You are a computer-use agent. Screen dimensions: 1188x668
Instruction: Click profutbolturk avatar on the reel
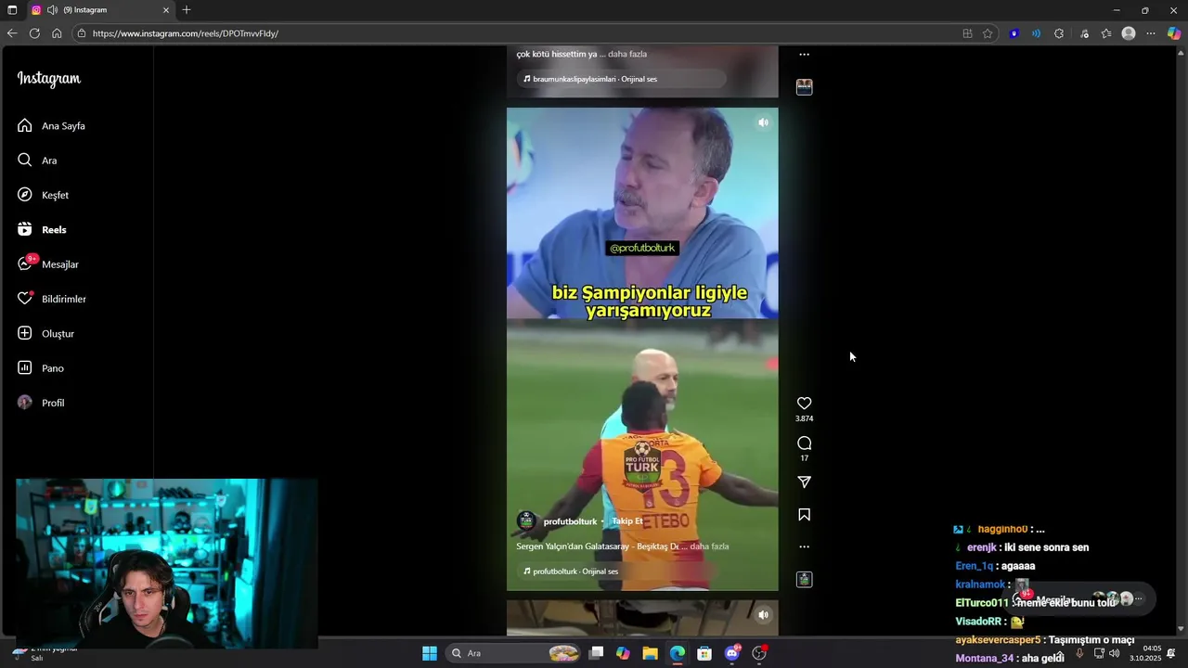526,520
